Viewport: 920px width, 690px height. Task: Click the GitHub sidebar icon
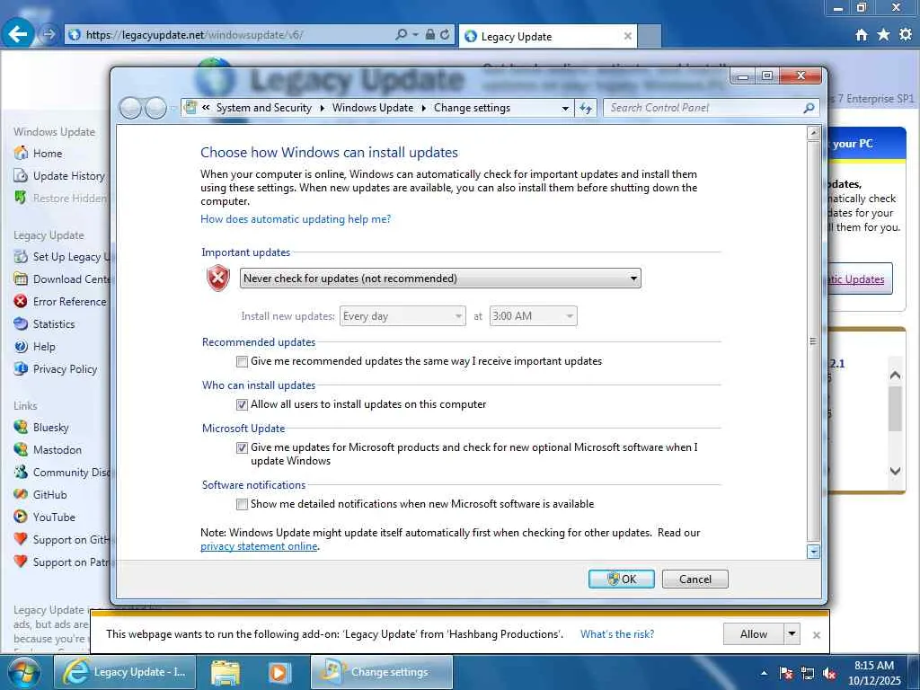[21, 494]
